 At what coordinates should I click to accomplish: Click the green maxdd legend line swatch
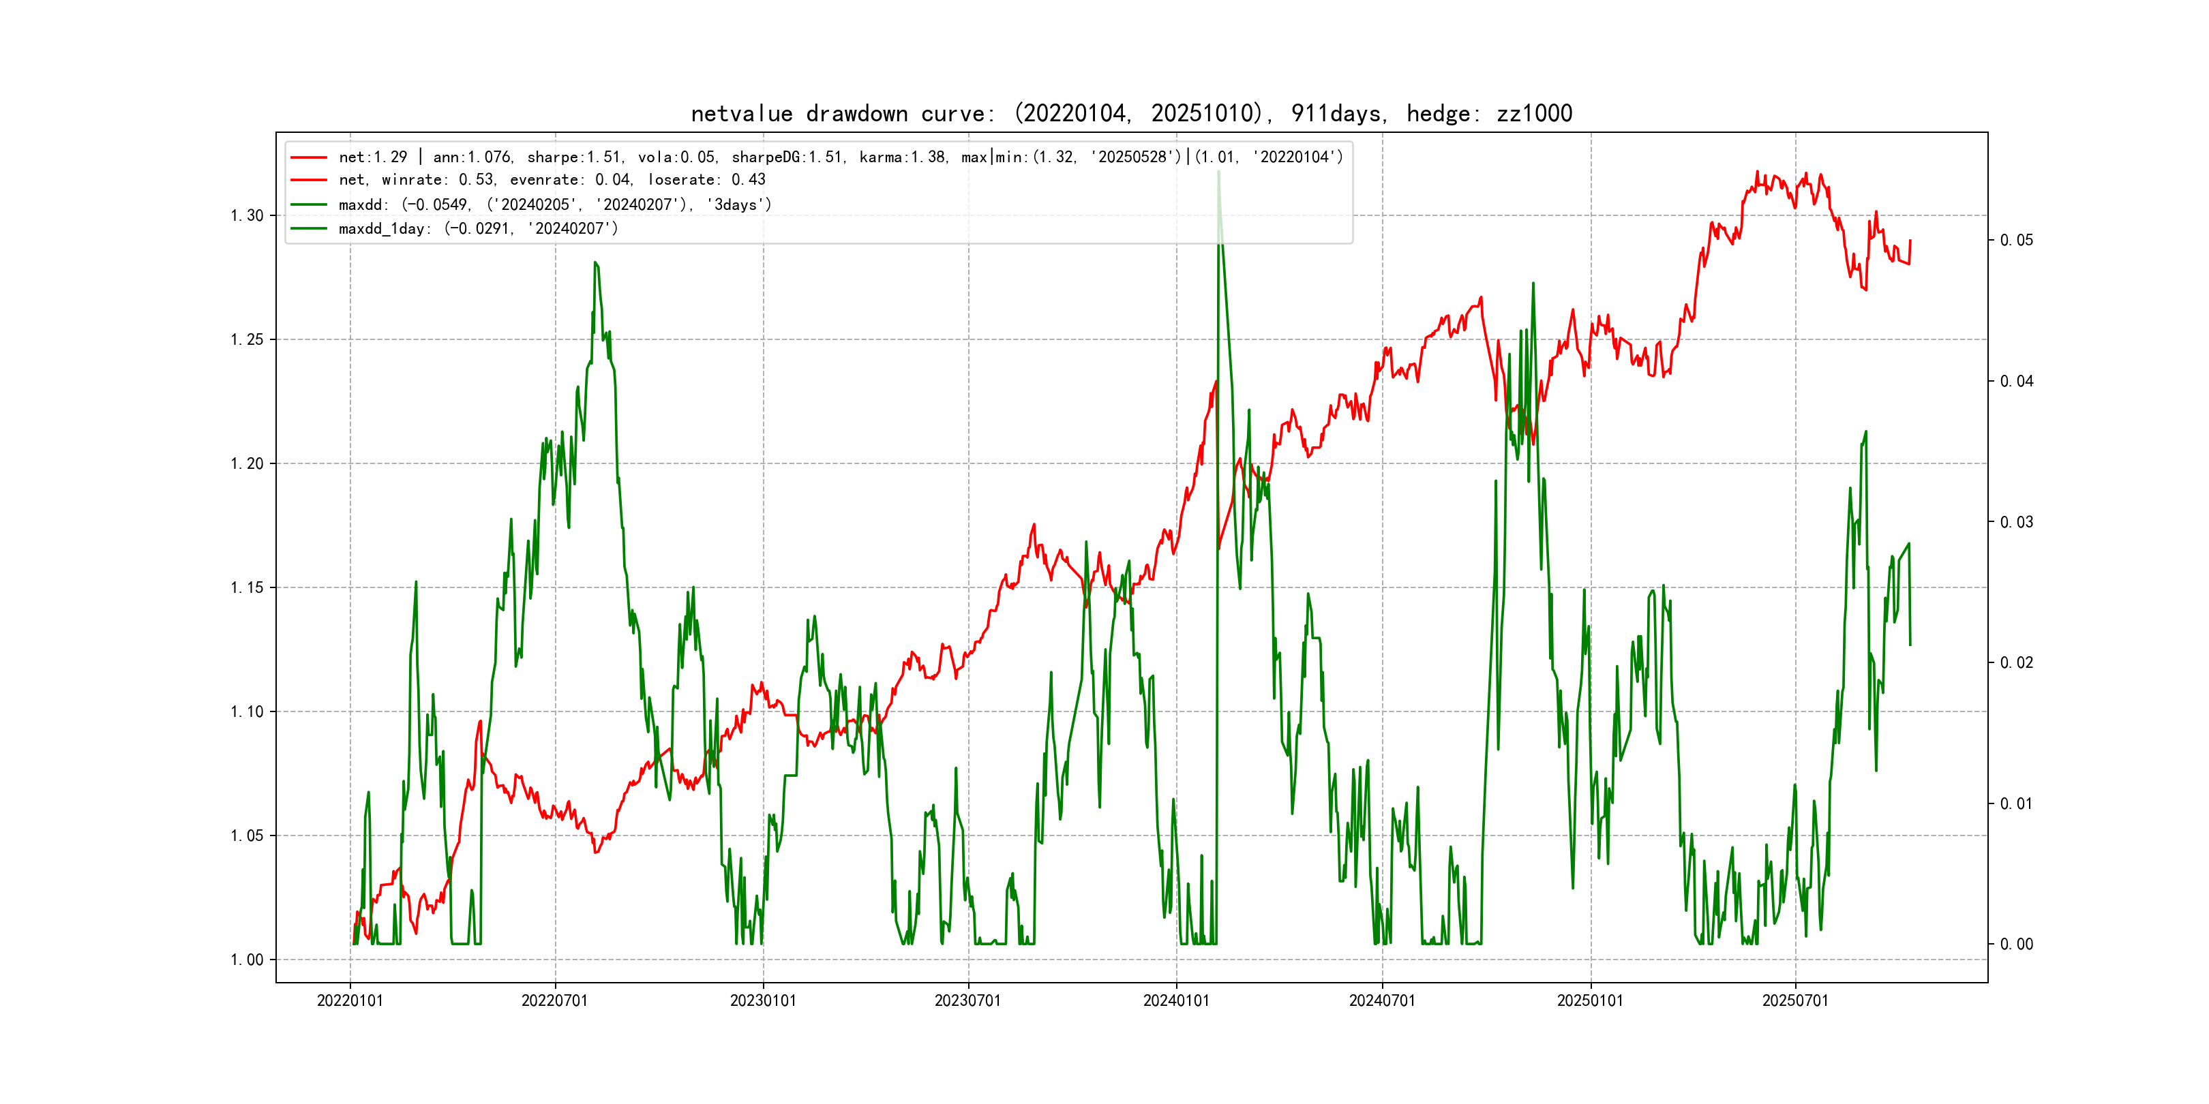pos(309,205)
